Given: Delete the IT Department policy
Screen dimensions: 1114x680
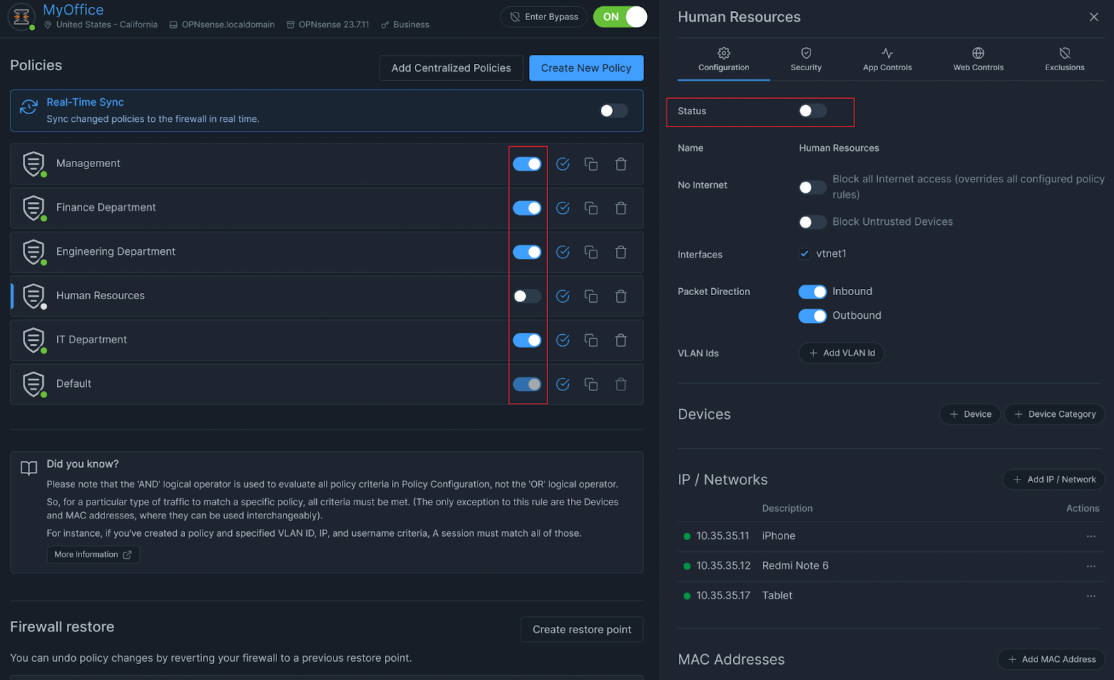Looking at the screenshot, I should tap(620, 340).
